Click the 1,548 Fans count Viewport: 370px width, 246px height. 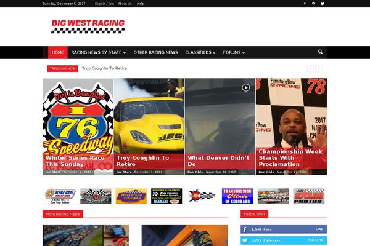261,229
